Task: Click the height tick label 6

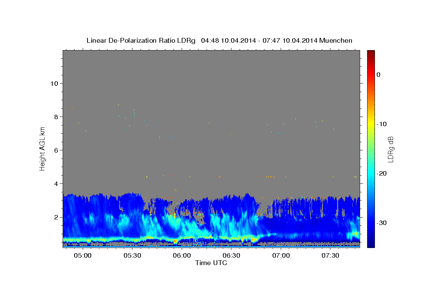Action: click(56, 150)
